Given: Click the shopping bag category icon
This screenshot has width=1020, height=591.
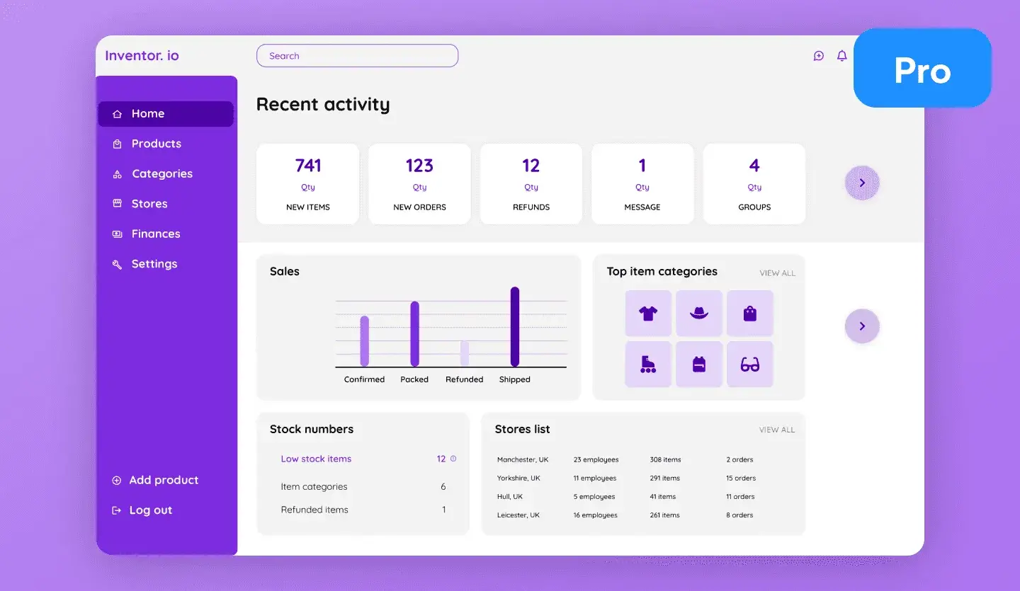Looking at the screenshot, I should (750, 313).
